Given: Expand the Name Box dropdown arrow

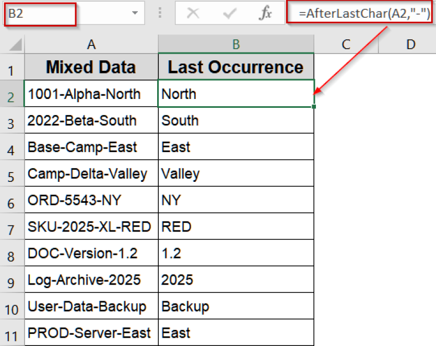Looking at the screenshot, I should pyautogui.click(x=135, y=14).
